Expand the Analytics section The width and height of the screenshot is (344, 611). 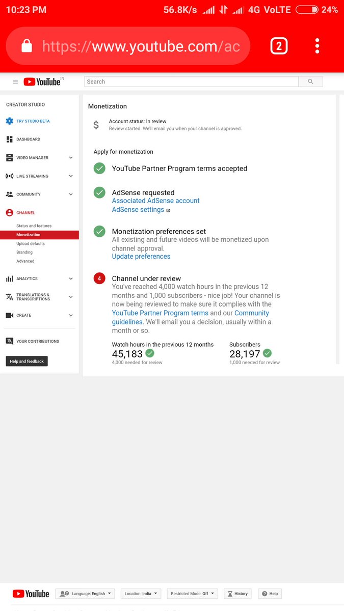(71, 279)
